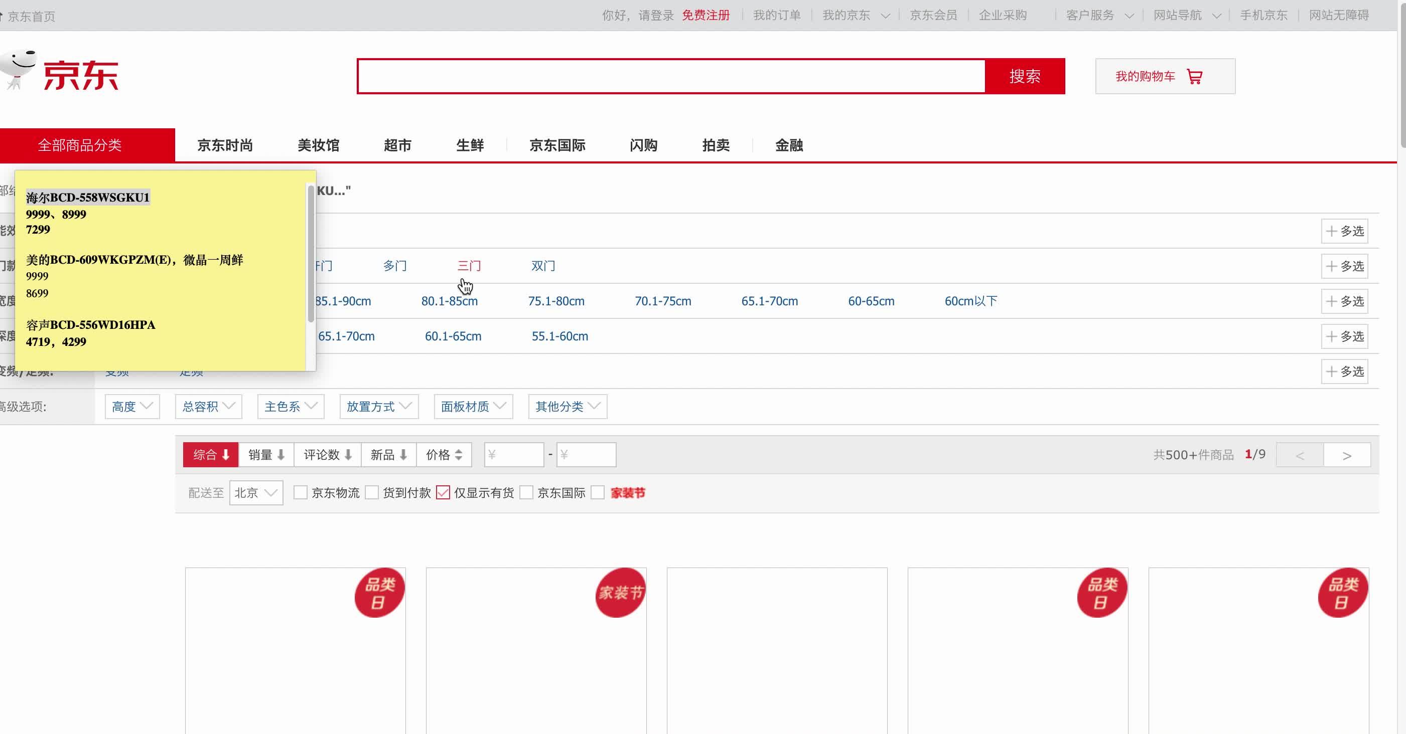This screenshot has height=734, width=1406.
Task: Filter by width 75.1-80cm
Action: [556, 301]
